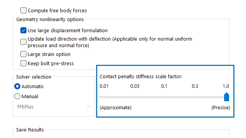Screen dimensions: 246x138
Task: Click the Automatic radio label text
Action: point(33,87)
